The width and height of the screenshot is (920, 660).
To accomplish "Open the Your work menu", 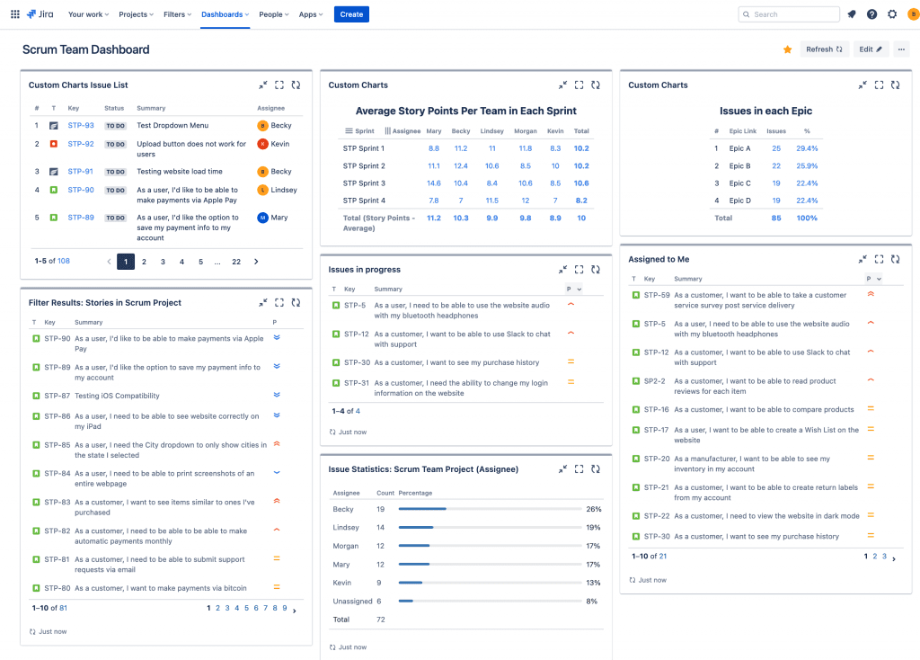I will coord(88,14).
